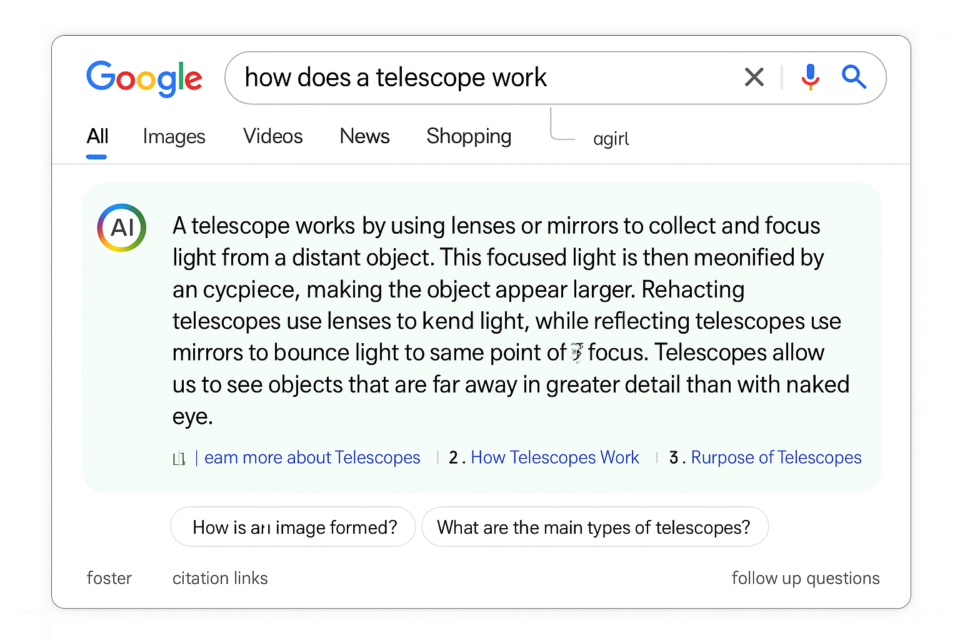The image size is (960, 640).
Task: Ask 'How is an image formed?'
Action: (293, 527)
